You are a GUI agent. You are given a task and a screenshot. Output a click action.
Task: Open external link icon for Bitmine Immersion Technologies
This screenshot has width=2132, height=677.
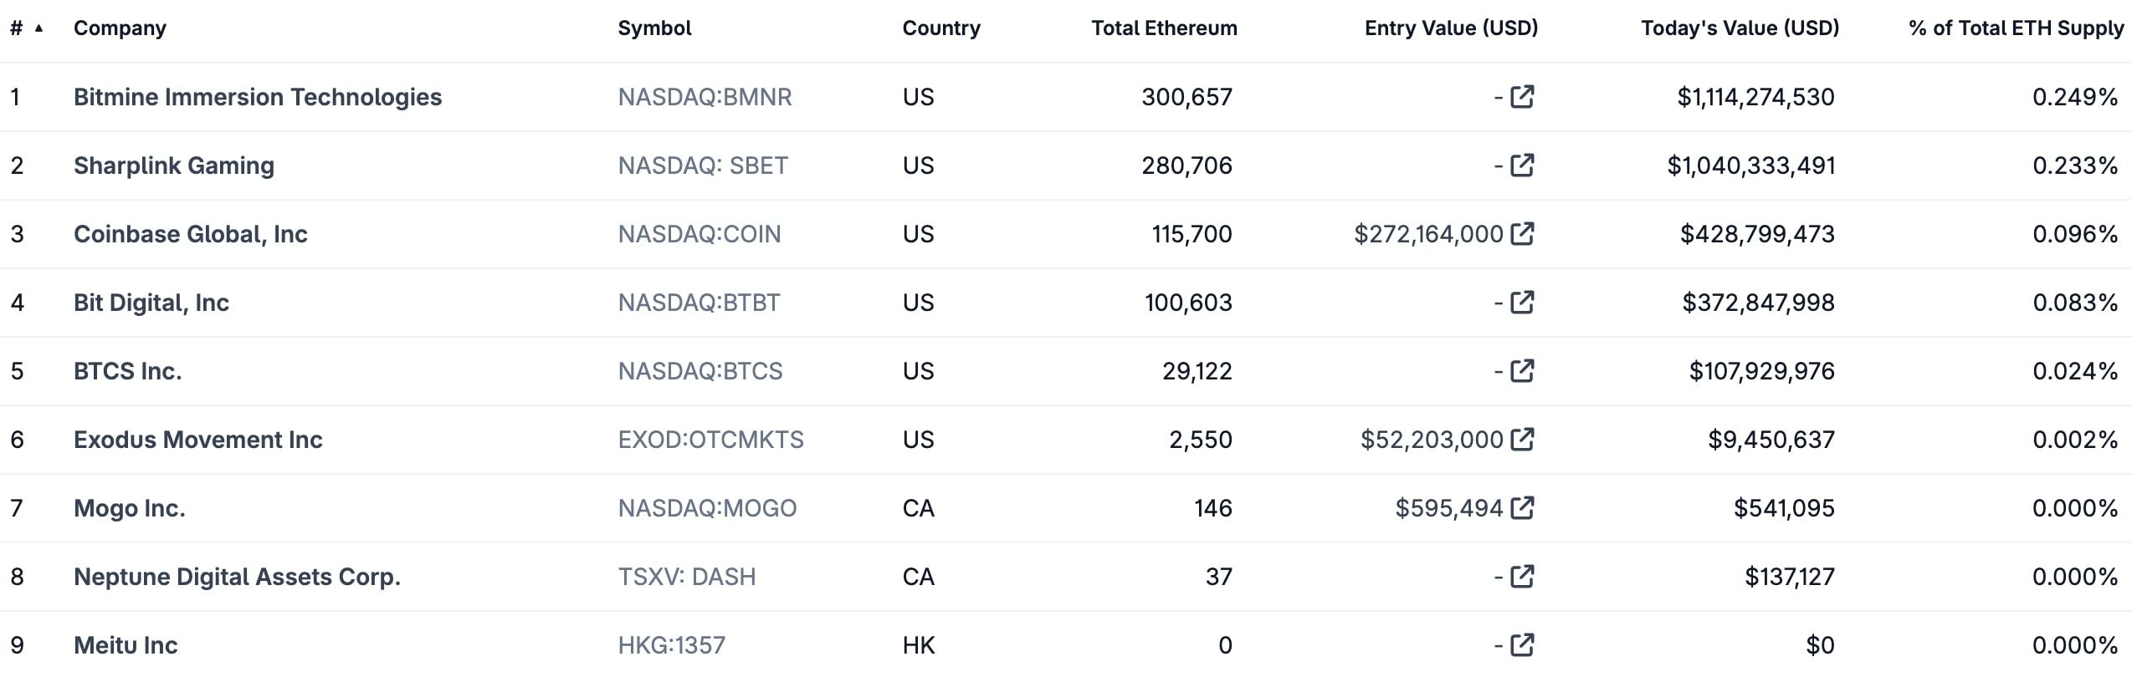pos(1522,97)
